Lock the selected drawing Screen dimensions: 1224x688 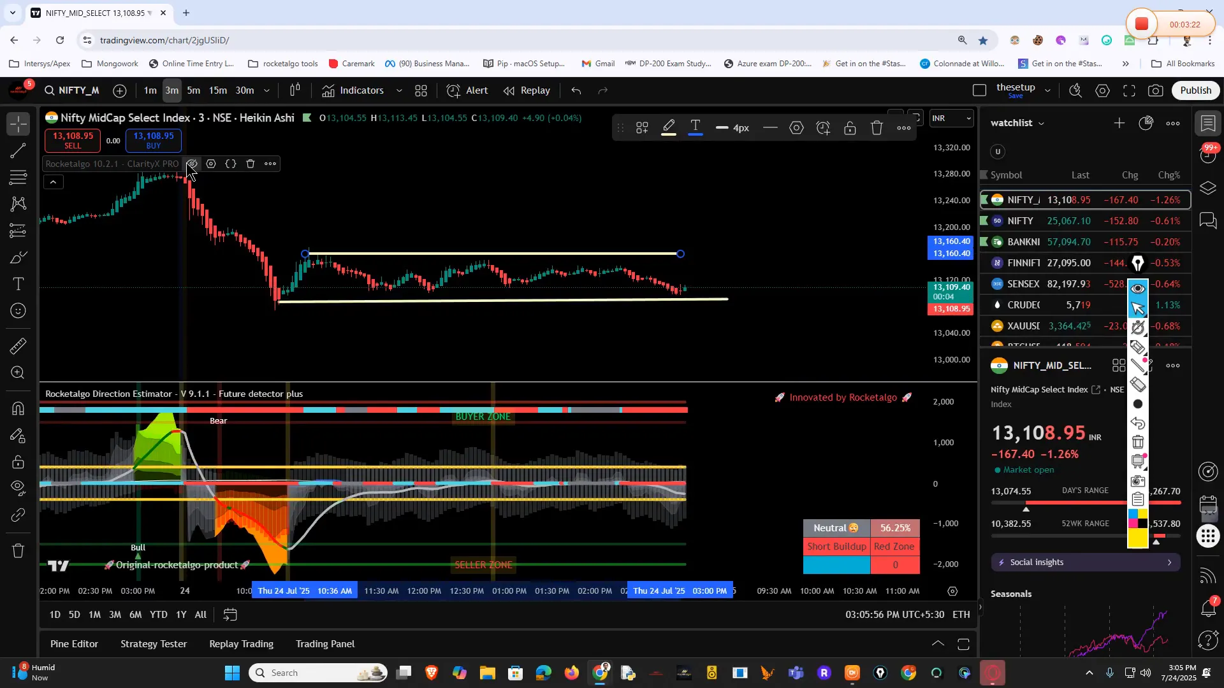pos(850,128)
